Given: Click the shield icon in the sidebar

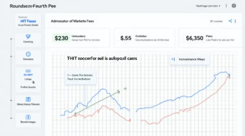Looking at the screenshot, I should [x=28, y=36].
